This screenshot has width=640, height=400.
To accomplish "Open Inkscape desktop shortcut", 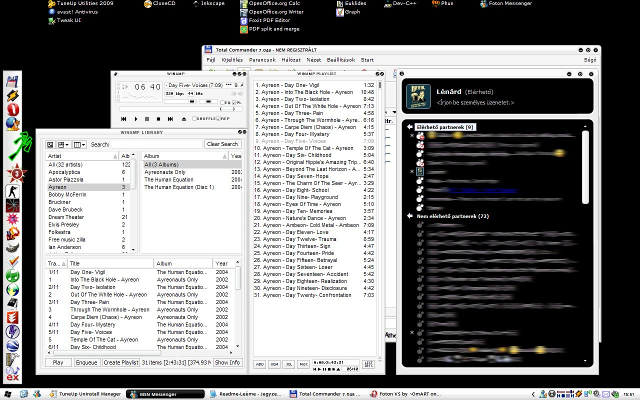I will point(208,3).
